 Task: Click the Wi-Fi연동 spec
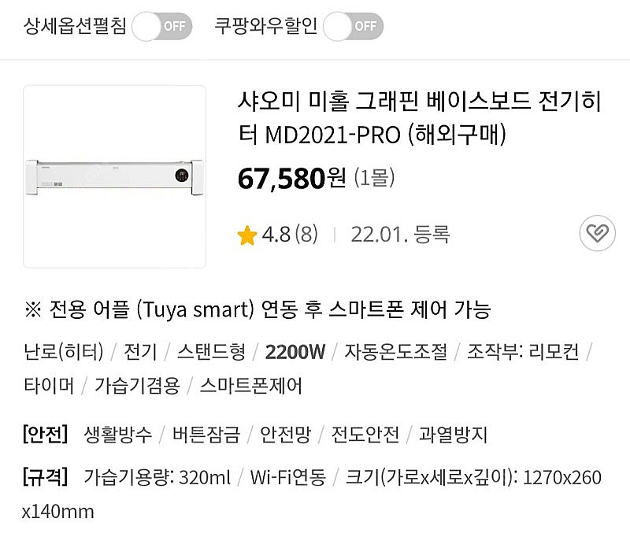(x=287, y=477)
